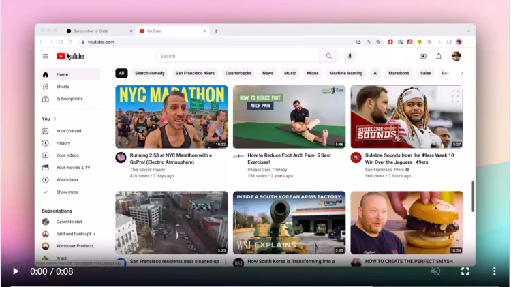The height and width of the screenshot is (287, 511).
Task: Open a new browser tab
Action: coord(216,31)
